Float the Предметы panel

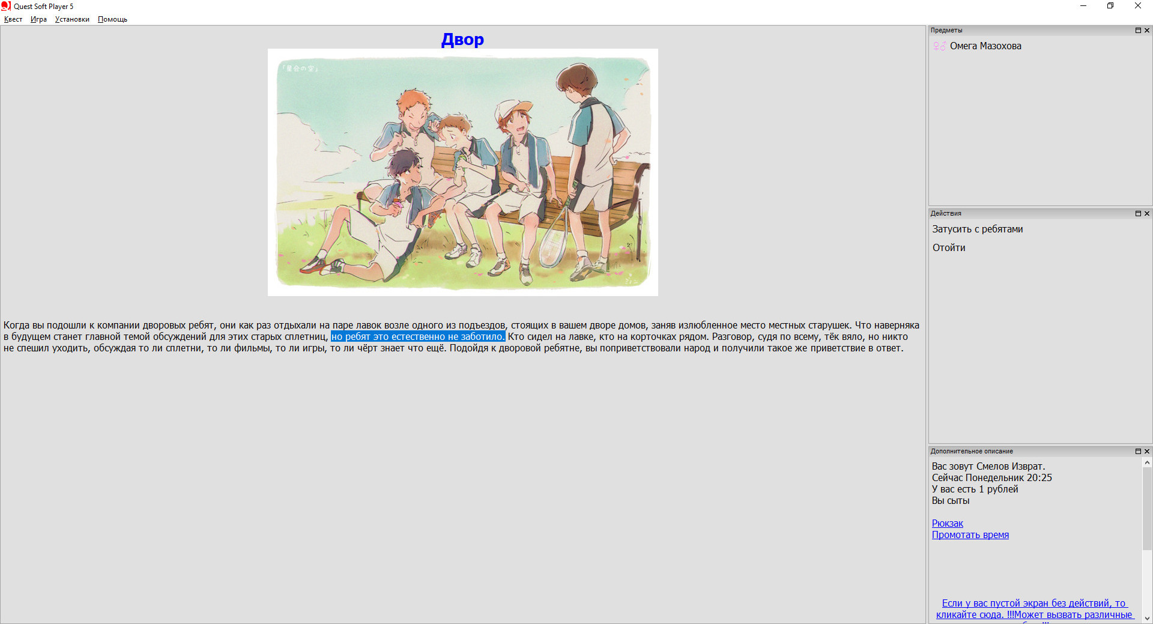click(1137, 30)
